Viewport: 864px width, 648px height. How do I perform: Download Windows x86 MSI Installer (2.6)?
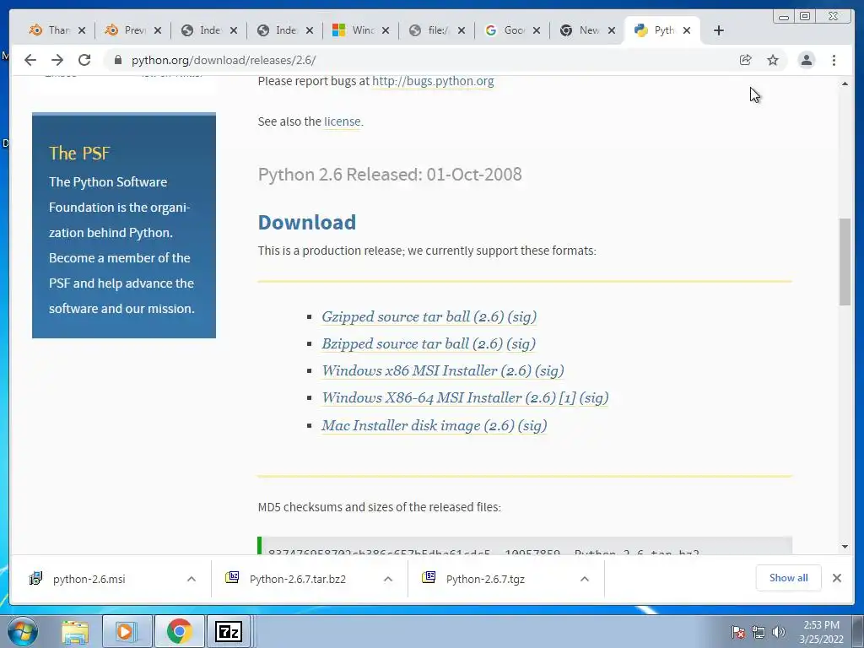click(x=426, y=371)
